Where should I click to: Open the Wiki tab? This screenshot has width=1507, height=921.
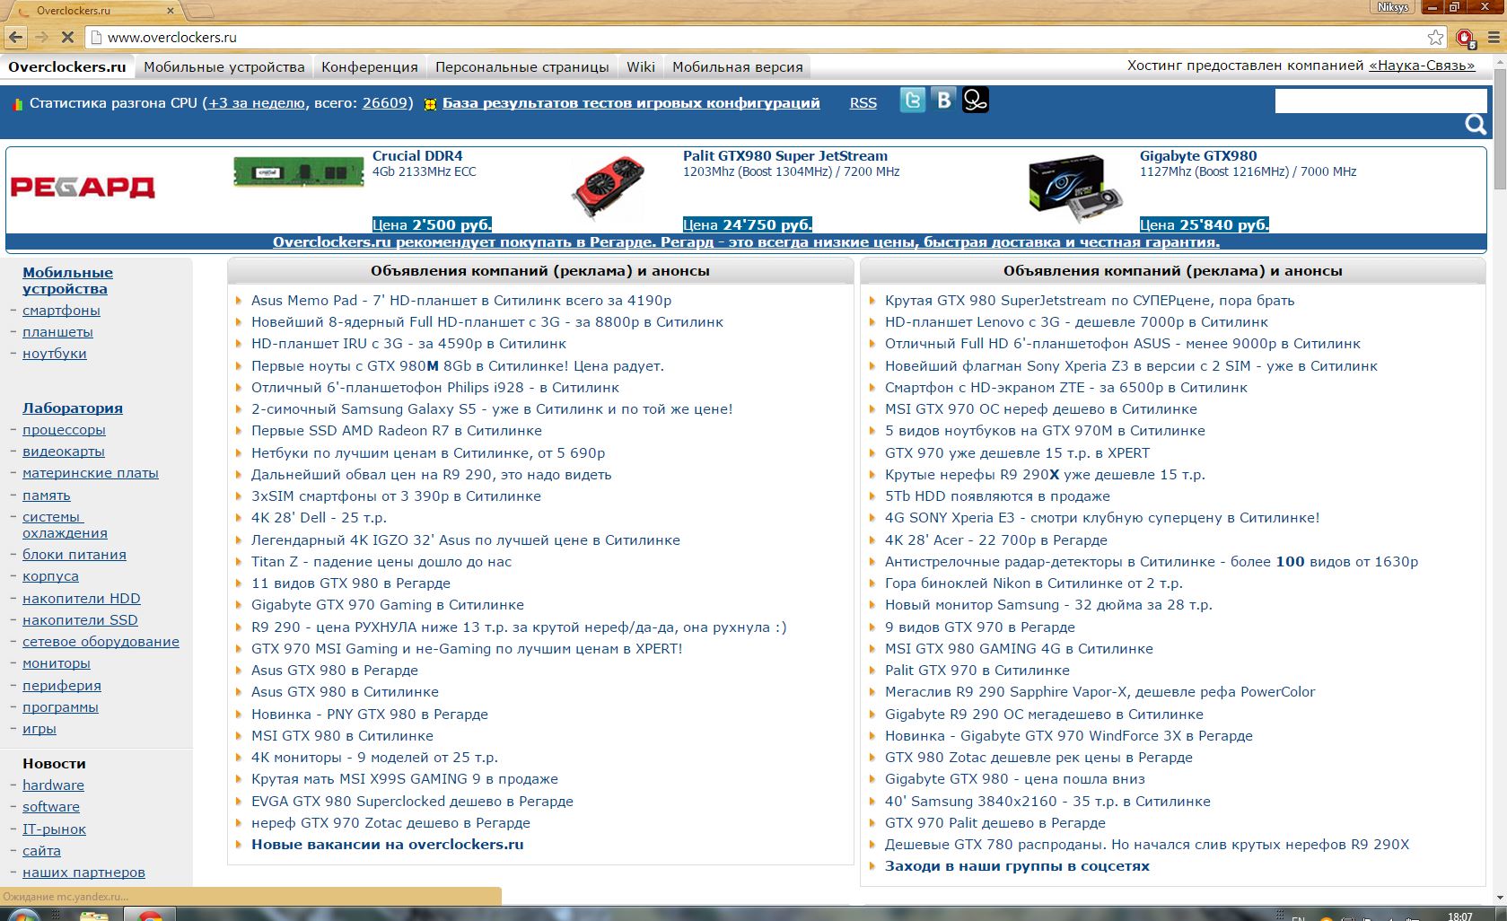641,66
